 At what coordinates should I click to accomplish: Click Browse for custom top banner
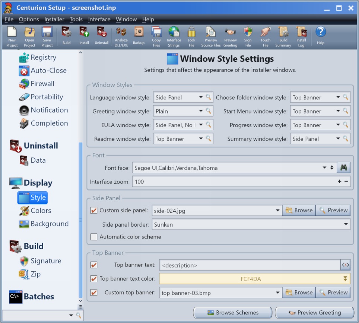pyautogui.click(x=299, y=292)
